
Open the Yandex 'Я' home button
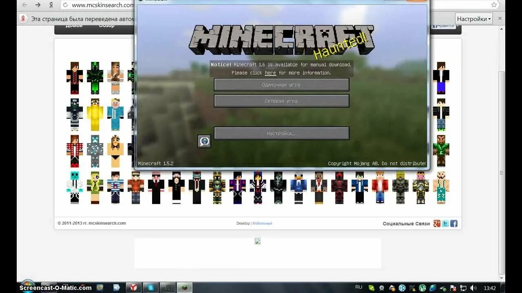pos(51,5)
